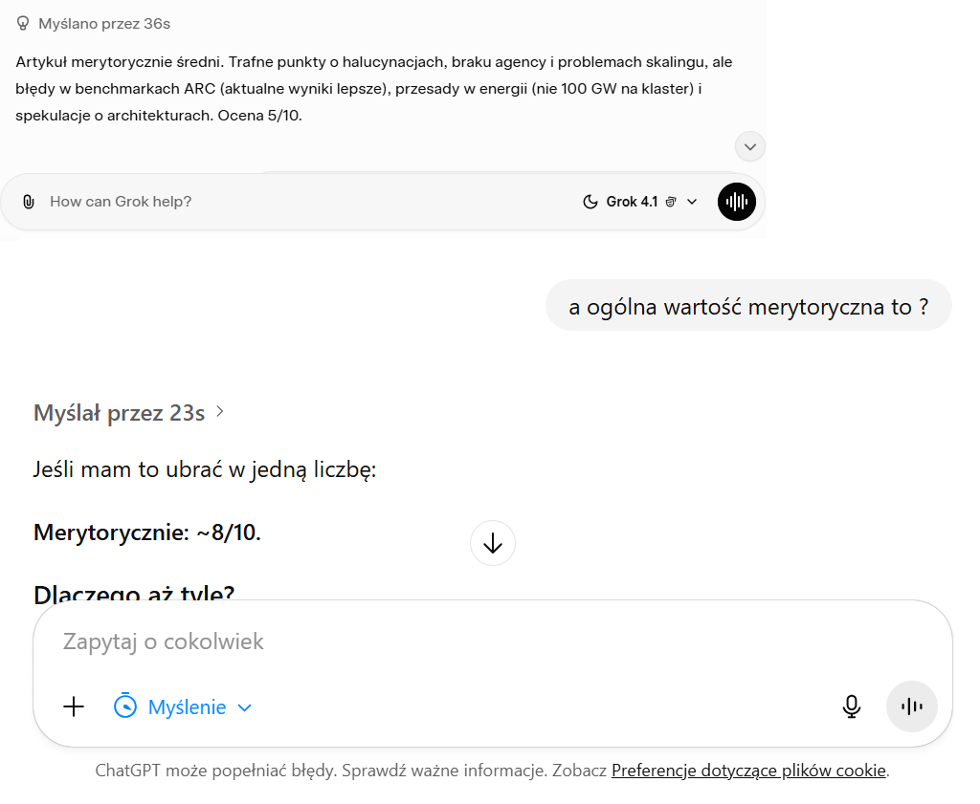The width and height of the screenshot is (980, 804).
Task: Open the Grok 4.1 model selector dropdown
Action: point(691,202)
